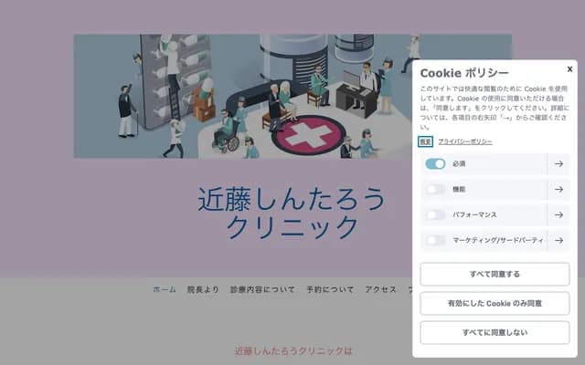Select the 概要 tab in the cookie dialog
Screen dimensions: 585x365
[x=425, y=141]
